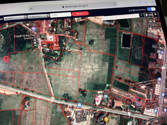This screenshot has height=125, width=167.
Task: Tap the Safari share icon
Action: tap(140, 3)
